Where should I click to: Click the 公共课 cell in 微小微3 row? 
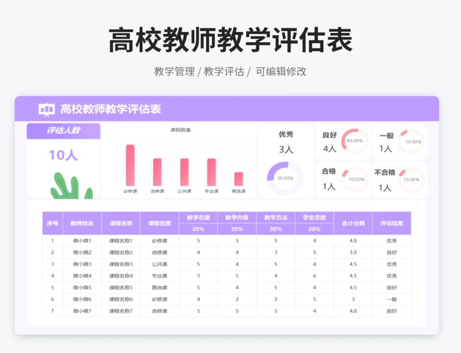[x=160, y=264]
